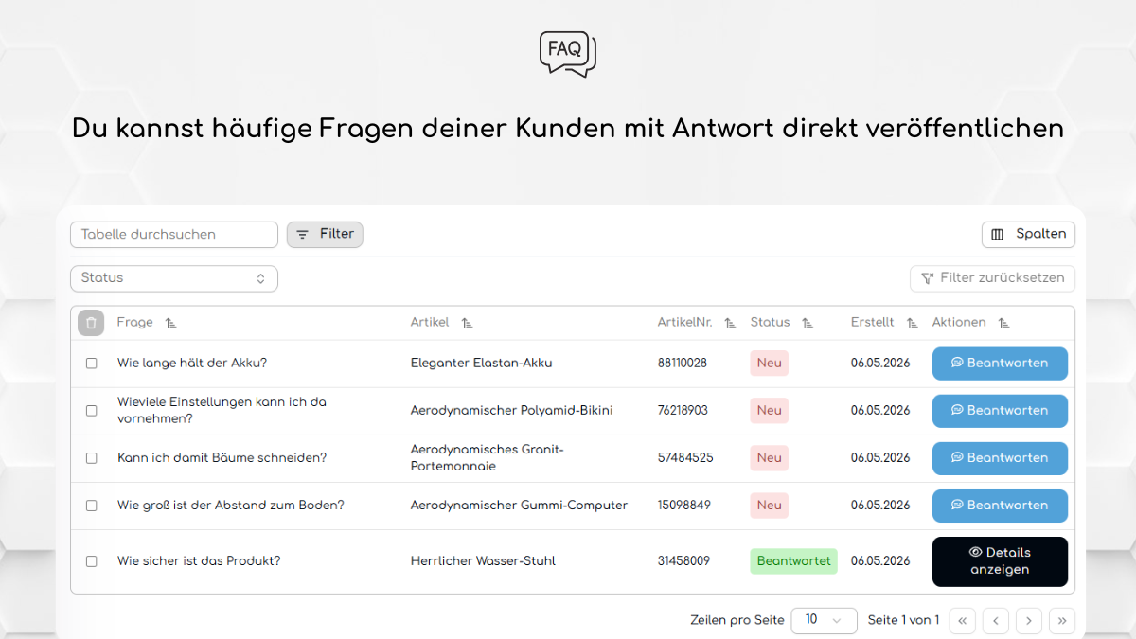This screenshot has height=639, width=1136.
Task: Click question 'Wie lange hält der Akku?'
Action: pos(192,364)
